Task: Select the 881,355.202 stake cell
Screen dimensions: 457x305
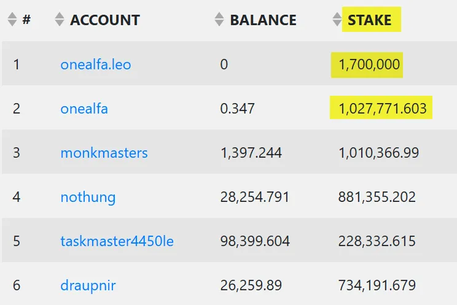Action: point(377,197)
